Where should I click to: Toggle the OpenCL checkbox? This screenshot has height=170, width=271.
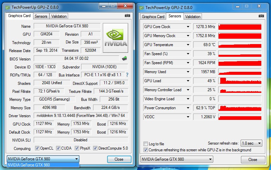(37, 148)
